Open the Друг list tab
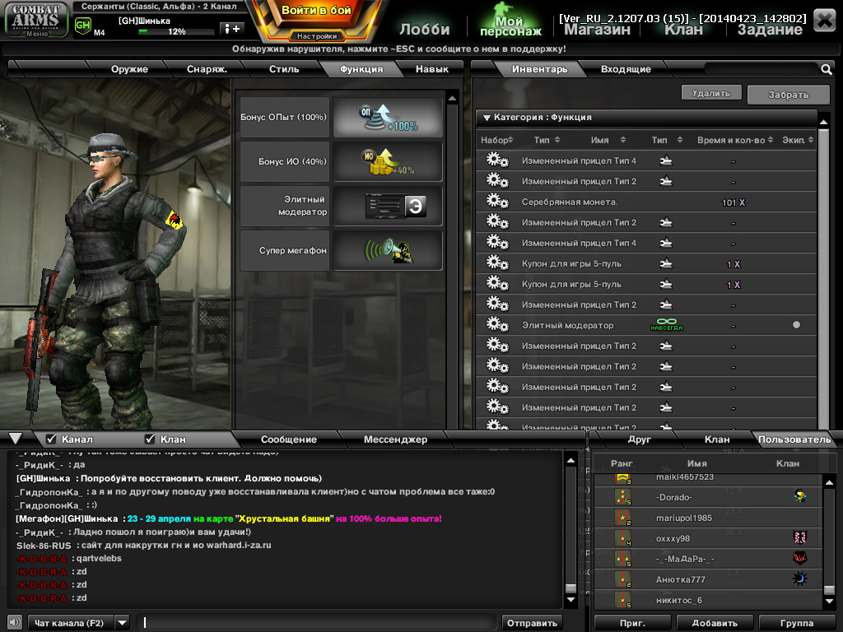 pos(639,439)
